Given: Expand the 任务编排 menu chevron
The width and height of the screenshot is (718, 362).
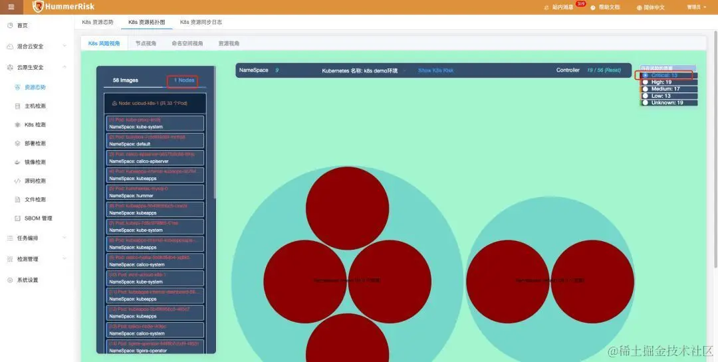Looking at the screenshot, I should coord(64,238).
